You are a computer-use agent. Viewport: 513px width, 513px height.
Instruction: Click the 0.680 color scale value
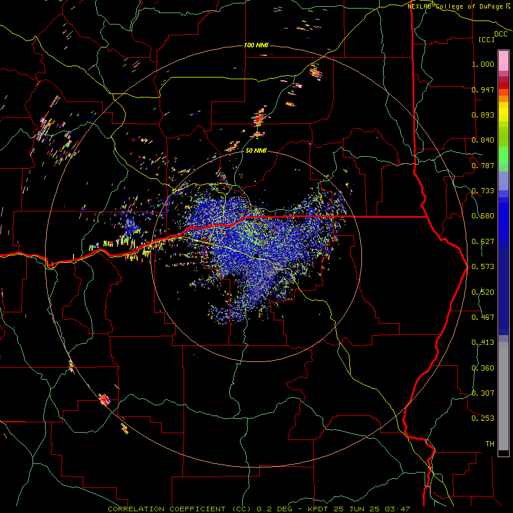tap(483, 216)
